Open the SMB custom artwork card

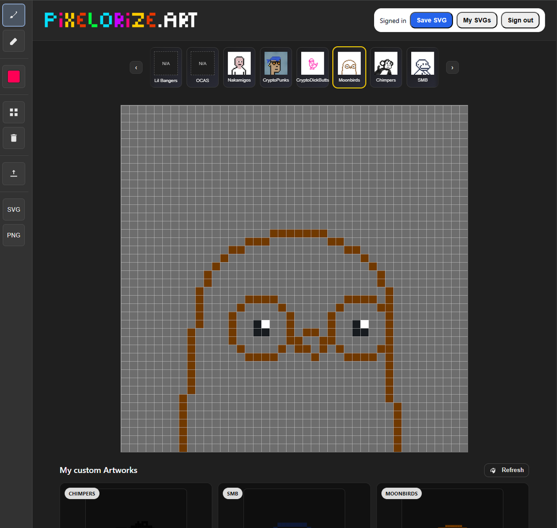click(294, 505)
